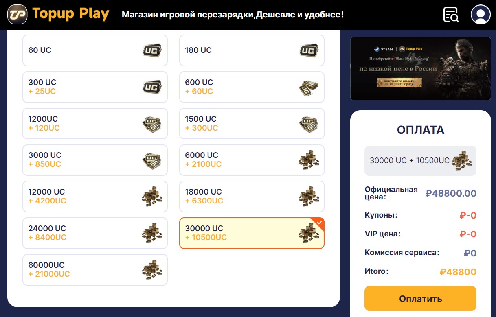Viewport: 496px width, 317px height.
Task: Click the yellow Оплатить button
Action: (420, 299)
